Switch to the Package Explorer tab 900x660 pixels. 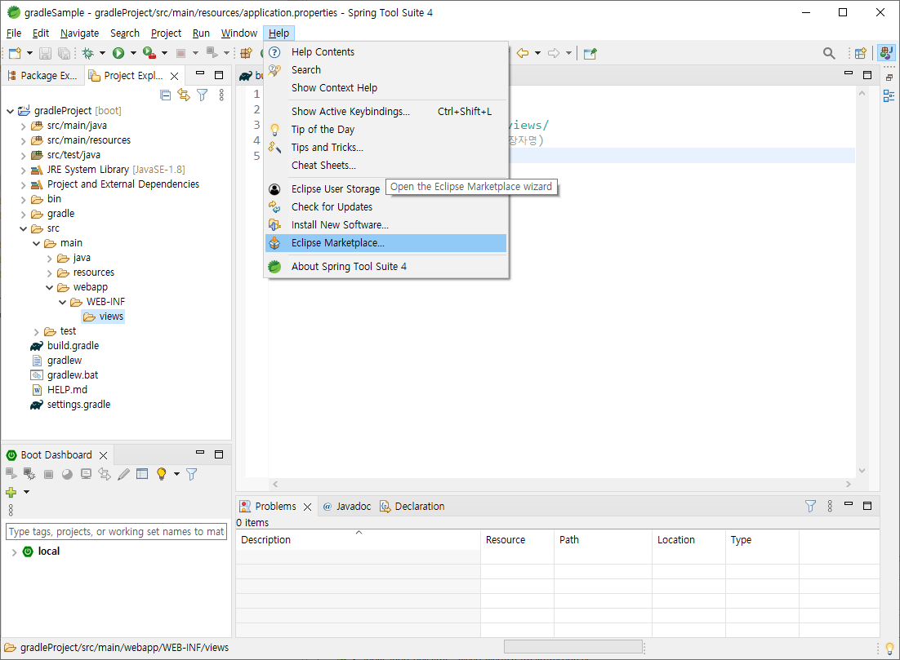[42, 76]
